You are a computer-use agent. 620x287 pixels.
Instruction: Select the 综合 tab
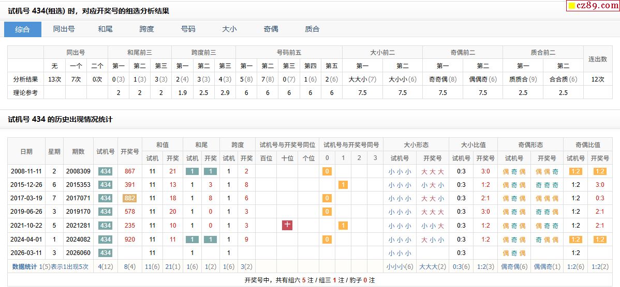click(x=22, y=29)
